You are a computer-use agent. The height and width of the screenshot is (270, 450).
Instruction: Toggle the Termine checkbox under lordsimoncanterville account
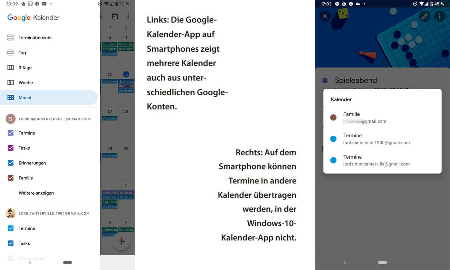(10, 133)
